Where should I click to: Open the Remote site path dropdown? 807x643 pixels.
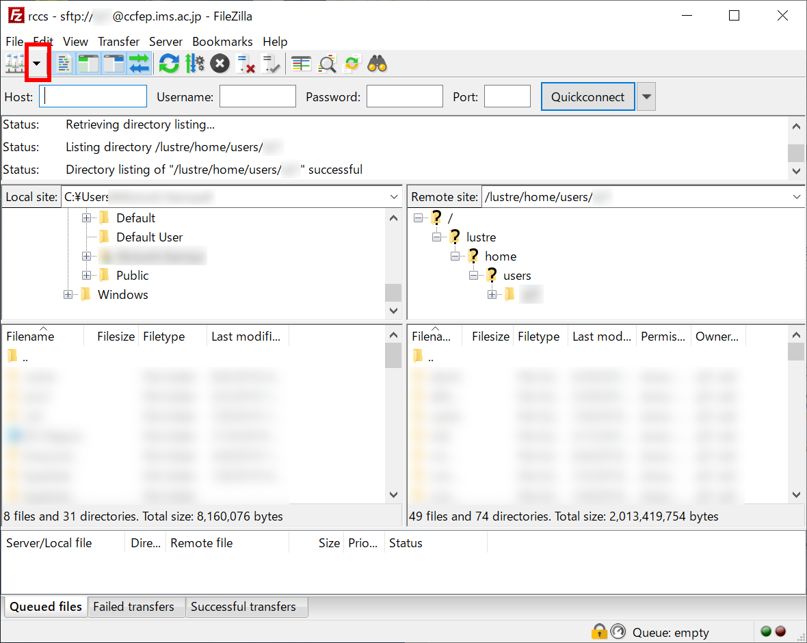point(797,197)
